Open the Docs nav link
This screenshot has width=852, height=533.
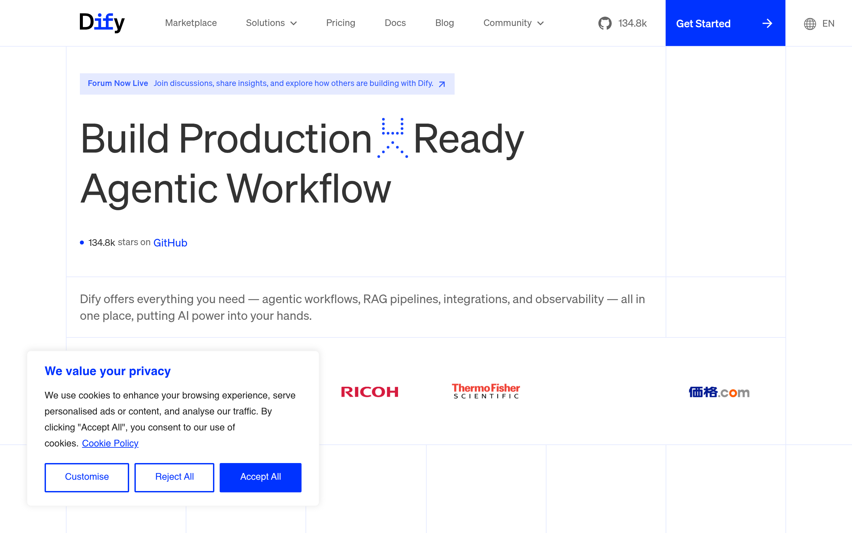click(x=395, y=23)
